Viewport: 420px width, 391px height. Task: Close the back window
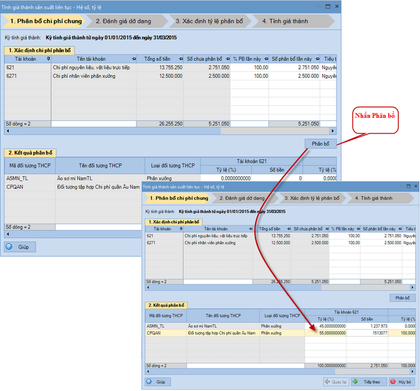click(336, 6)
